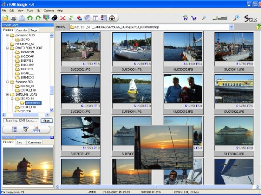Screen dimensions: 261x195
Task: Click the zoom in magnifier icon
Action: (236, 18)
